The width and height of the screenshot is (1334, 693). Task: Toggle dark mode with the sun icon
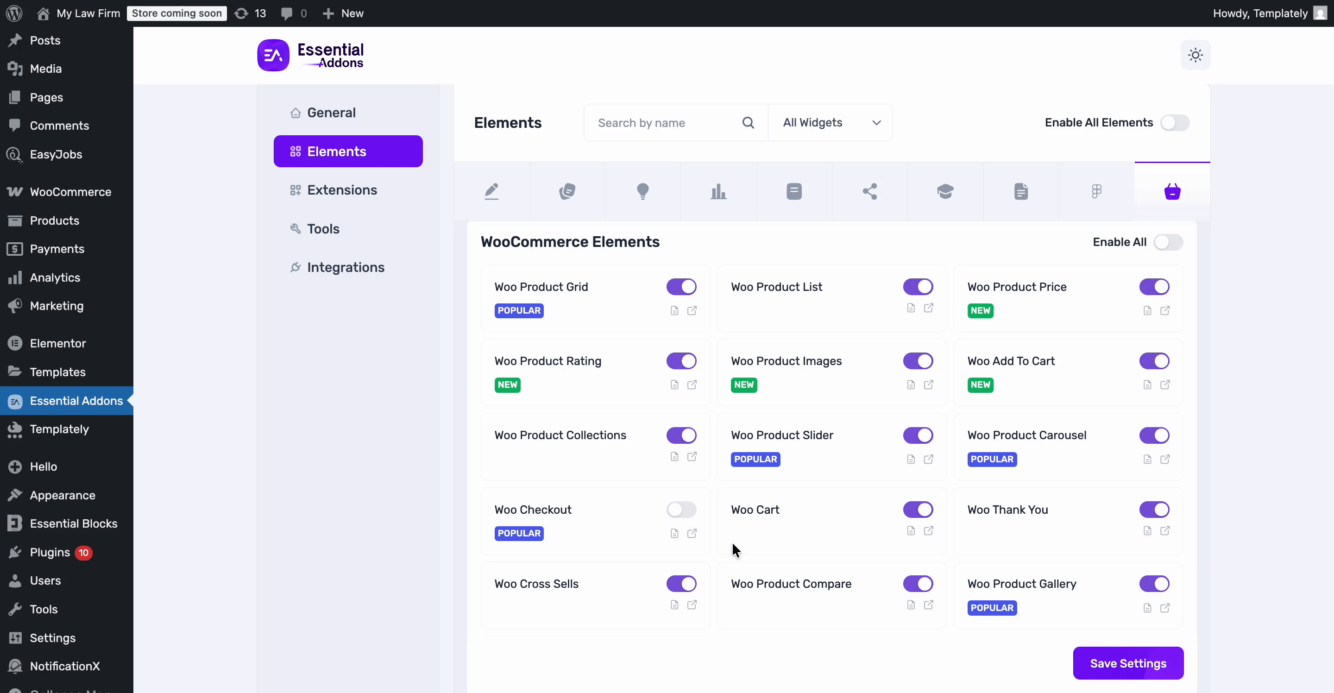point(1195,54)
